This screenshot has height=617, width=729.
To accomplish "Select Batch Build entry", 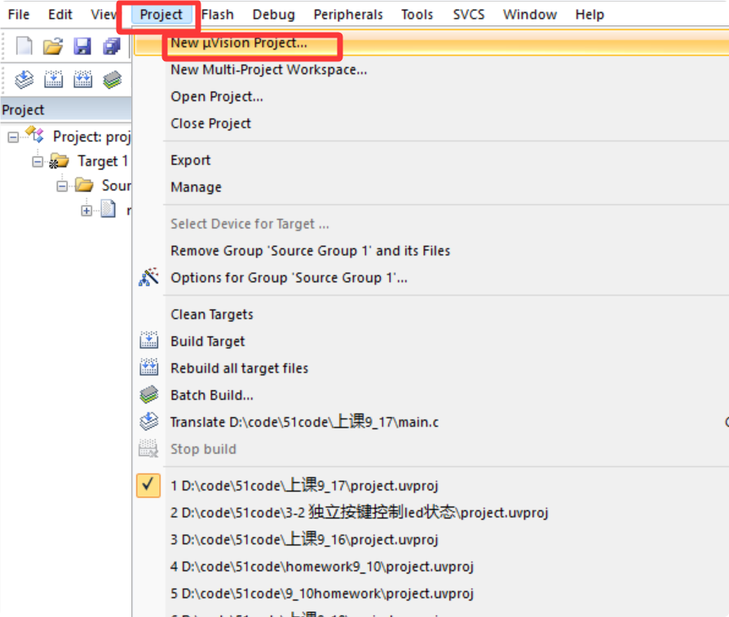I will pos(431,395).
